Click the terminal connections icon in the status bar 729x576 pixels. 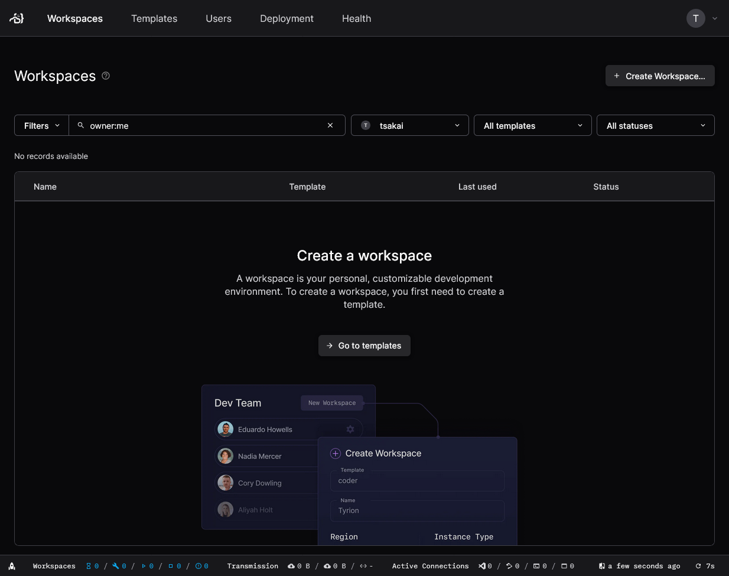pos(536,566)
